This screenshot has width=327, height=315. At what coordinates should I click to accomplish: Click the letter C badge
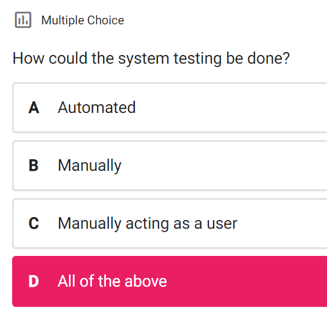click(34, 224)
